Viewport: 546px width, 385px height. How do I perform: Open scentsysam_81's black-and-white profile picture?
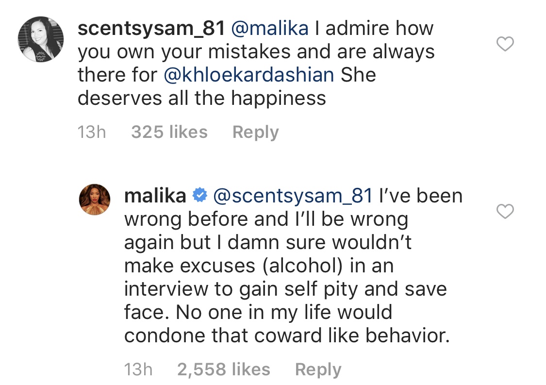41,39
